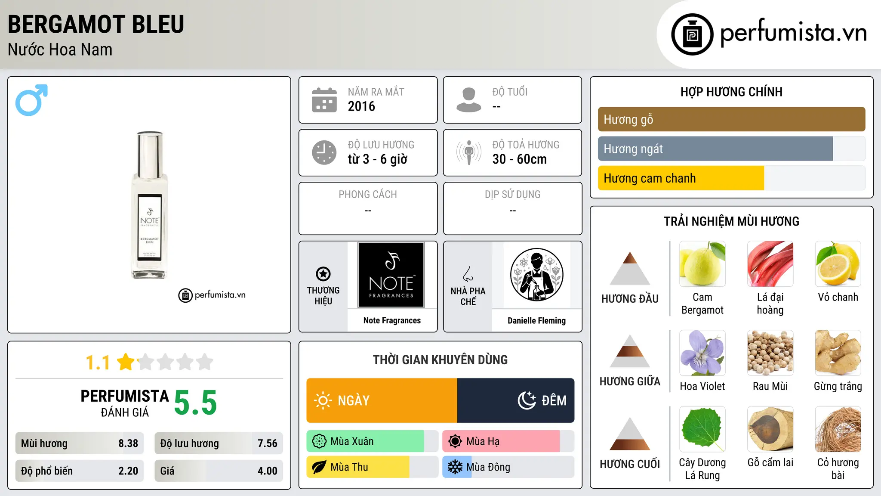
Task: Click the 1.1 user rating number
Action: [98, 363]
